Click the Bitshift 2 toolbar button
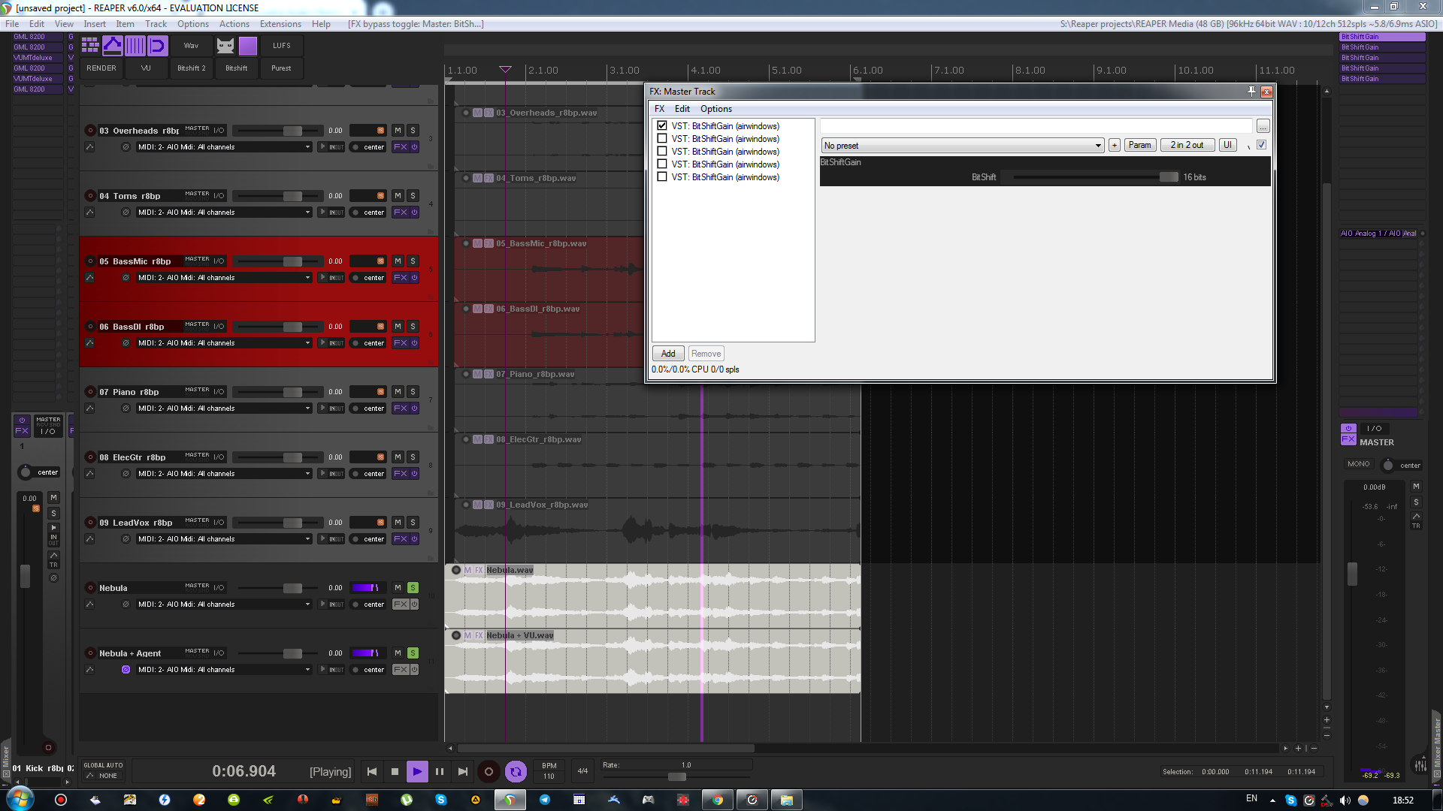The image size is (1443, 811). click(x=192, y=68)
